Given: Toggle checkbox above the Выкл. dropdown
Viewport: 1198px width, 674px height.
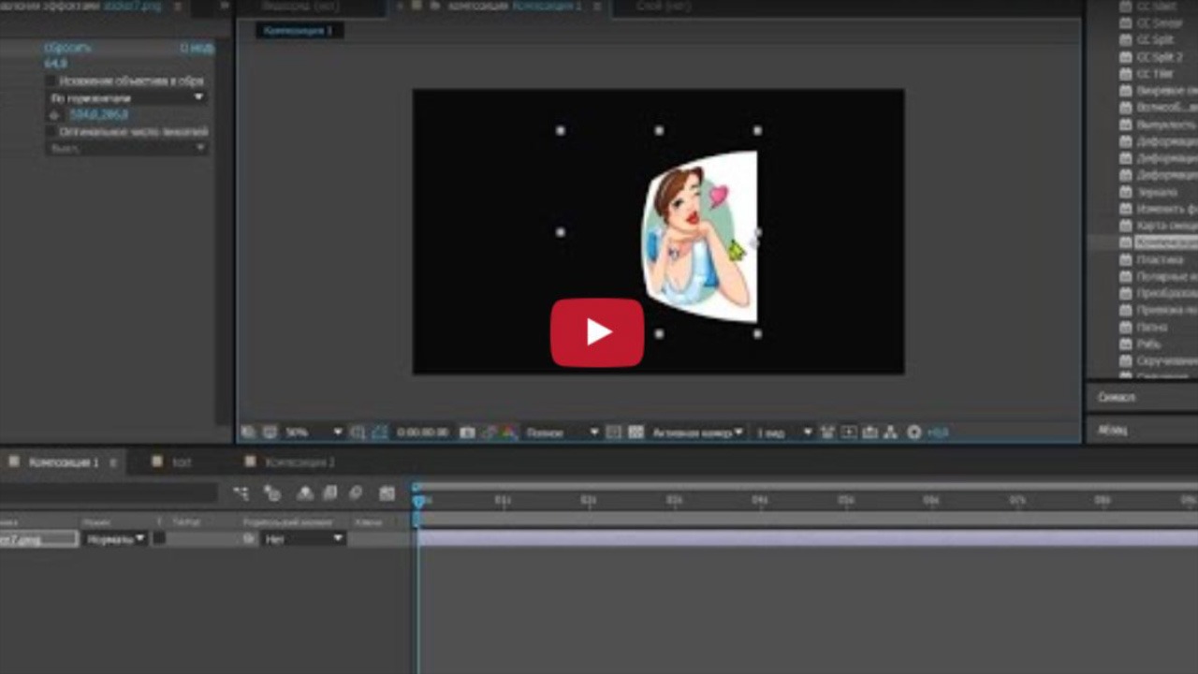Looking at the screenshot, I should click(51, 132).
